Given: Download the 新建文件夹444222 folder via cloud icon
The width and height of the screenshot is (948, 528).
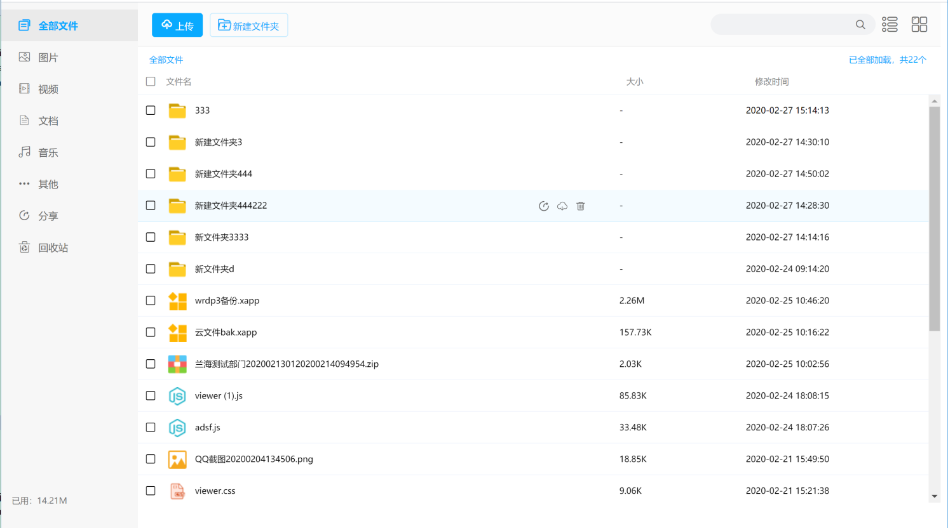Looking at the screenshot, I should click(562, 206).
